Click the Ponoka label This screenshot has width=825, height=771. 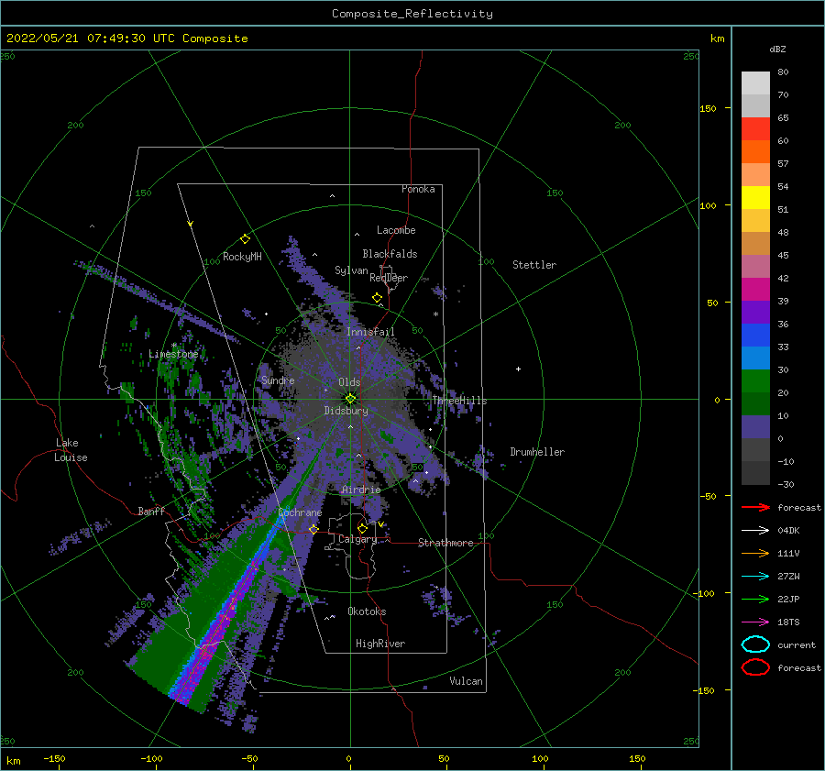click(418, 190)
